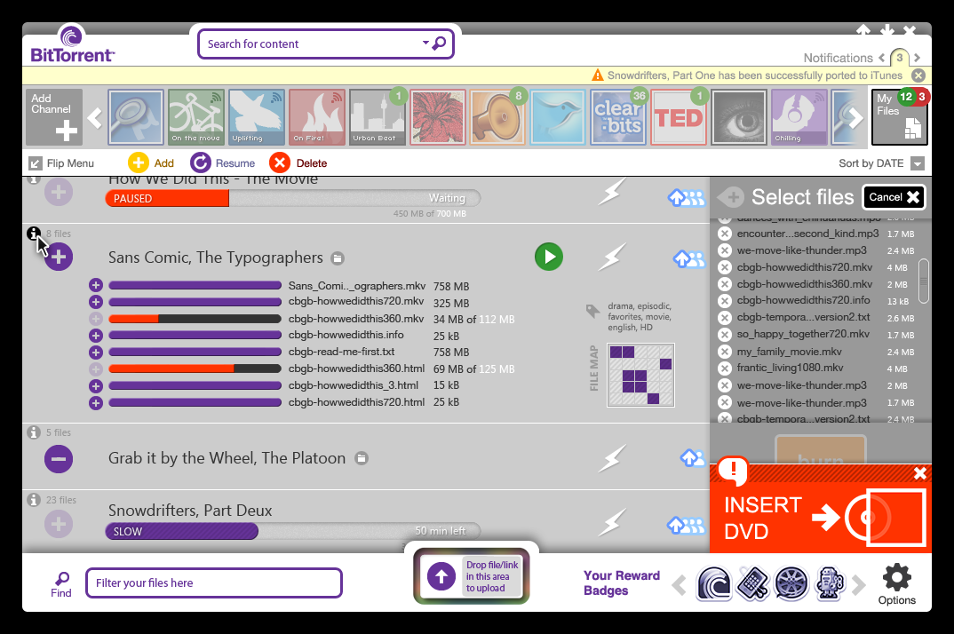Open the Sort by DATE dropdown
The image size is (954, 634).
click(918, 163)
